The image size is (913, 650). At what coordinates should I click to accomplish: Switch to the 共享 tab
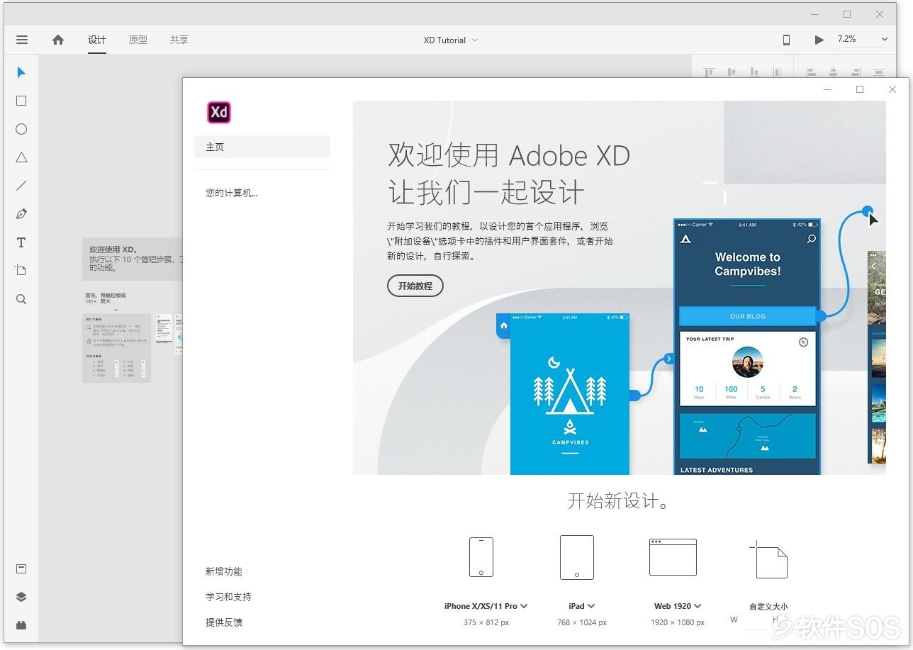(x=179, y=40)
